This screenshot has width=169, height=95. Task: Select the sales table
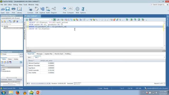coord(4,69)
